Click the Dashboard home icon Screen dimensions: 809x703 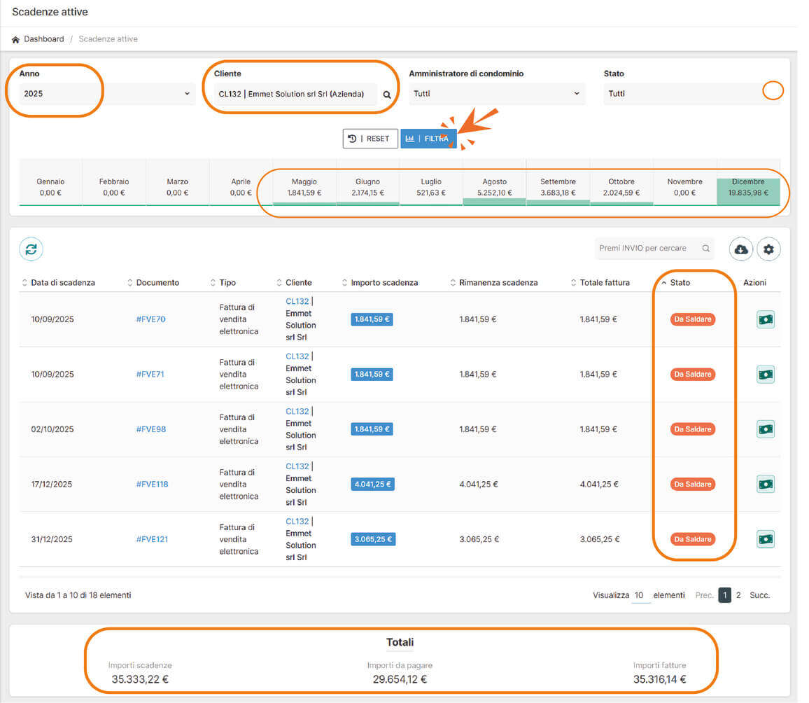click(15, 40)
